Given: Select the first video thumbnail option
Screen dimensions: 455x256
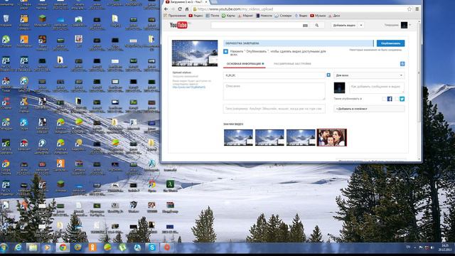Looking at the screenshot, I should click(238, 137).
